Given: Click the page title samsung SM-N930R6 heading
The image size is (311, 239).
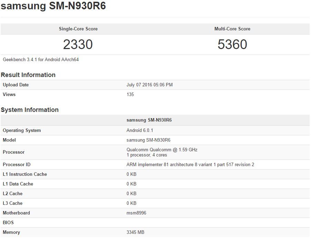Looking at the screenshot, I should coord(53,6).
